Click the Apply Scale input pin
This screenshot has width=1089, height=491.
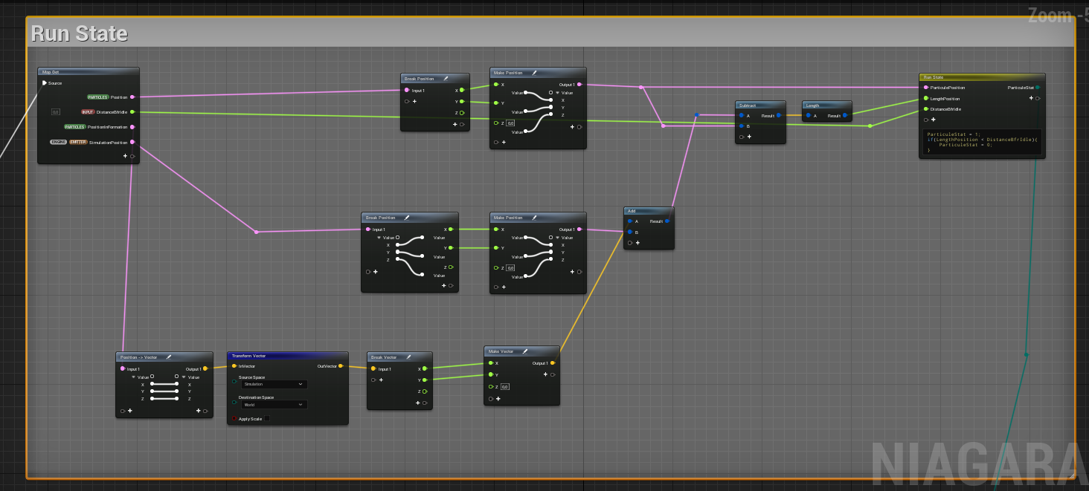(234, 419)
